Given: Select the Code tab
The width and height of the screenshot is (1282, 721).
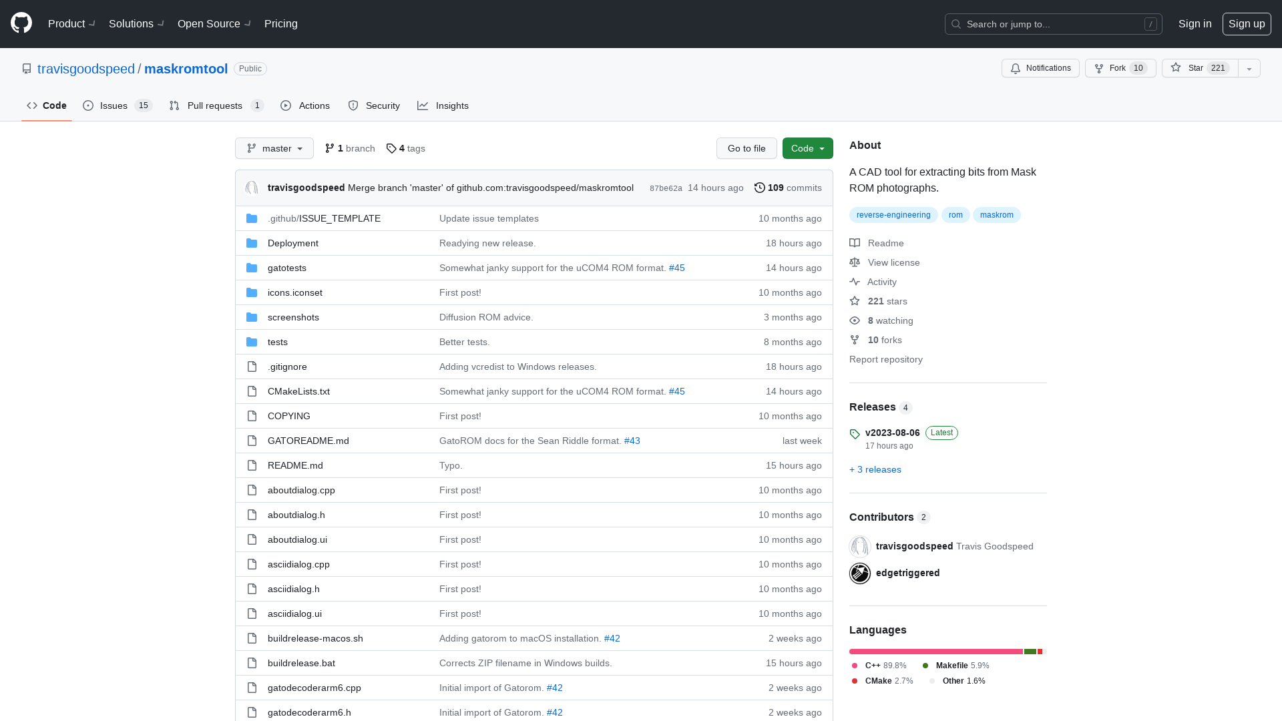Looking at the screenshot, I should pos(47,105).
